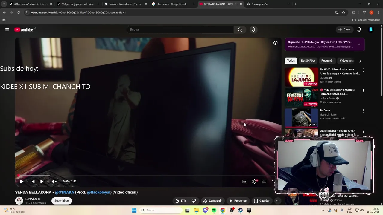Go to YouTube home via logo
The width and height of the screenshot is (383, 215).
click(24, 30)
